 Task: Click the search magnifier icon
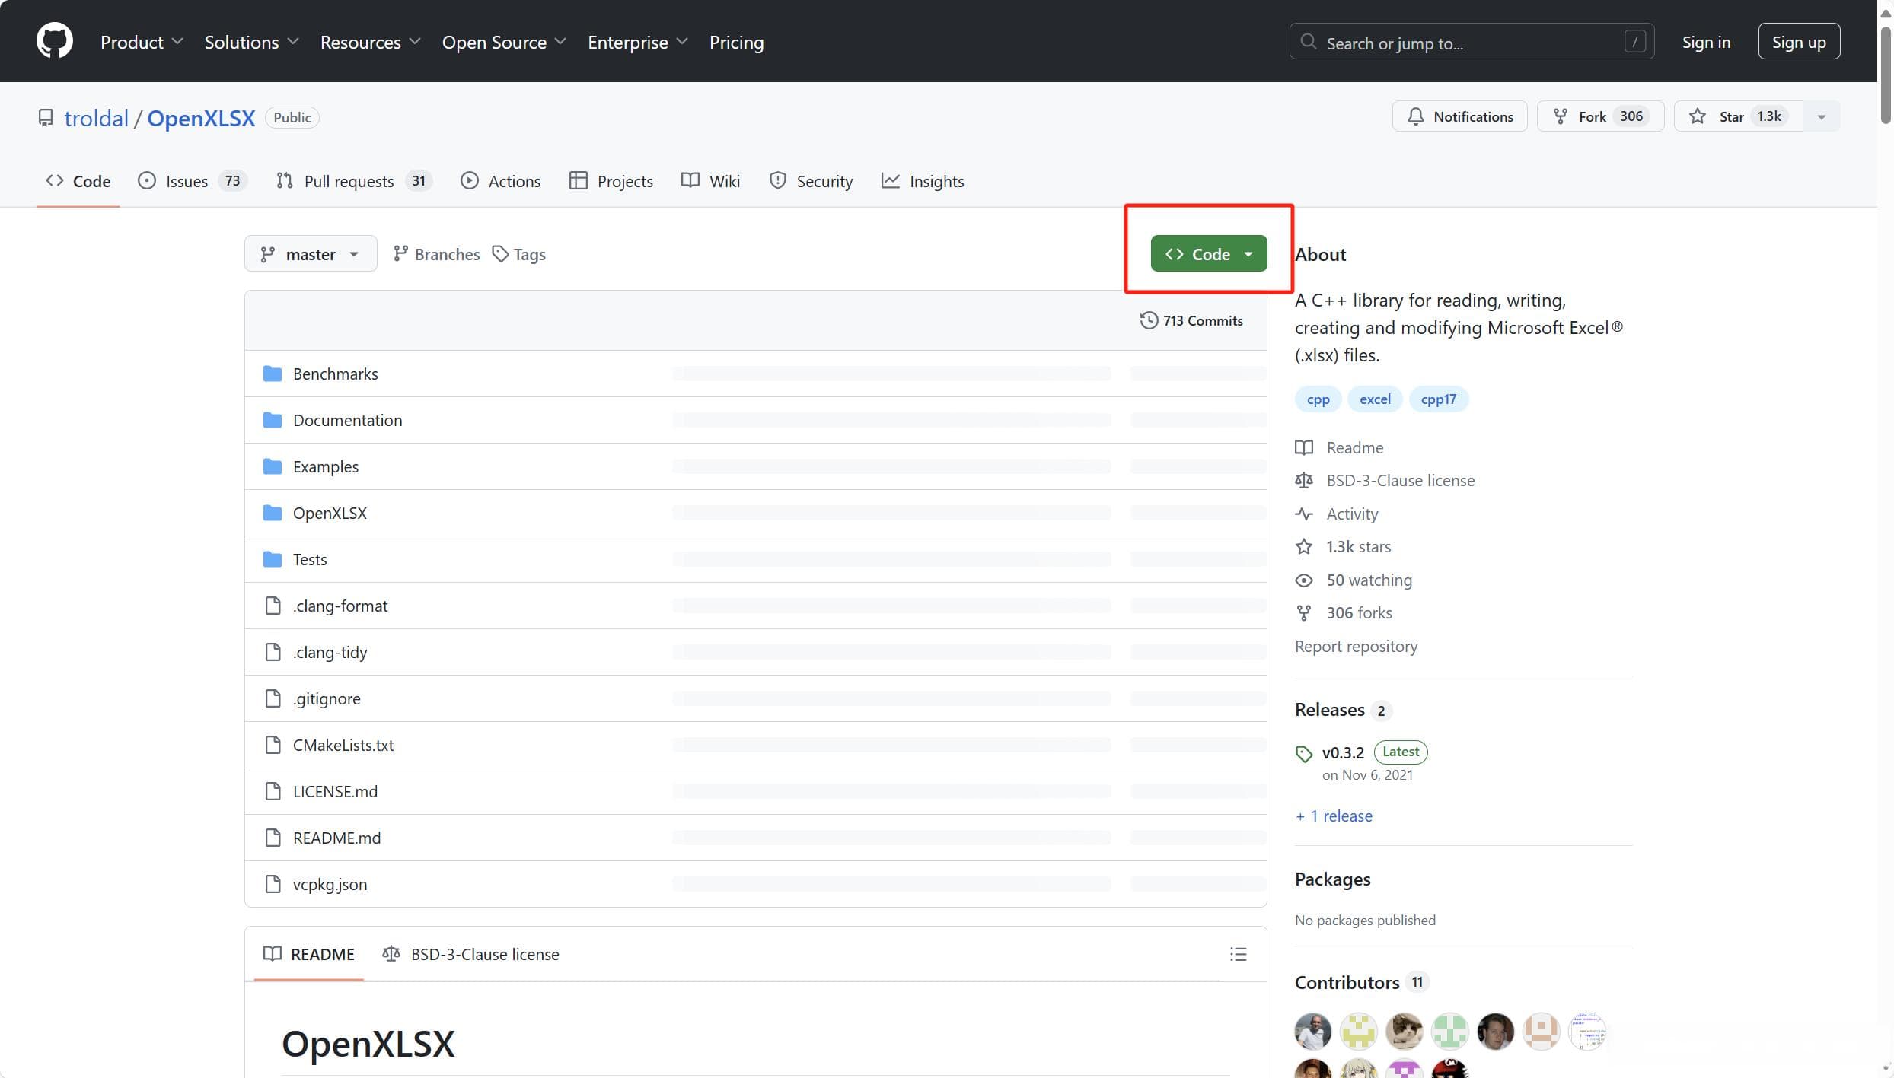coord(1308,42)
